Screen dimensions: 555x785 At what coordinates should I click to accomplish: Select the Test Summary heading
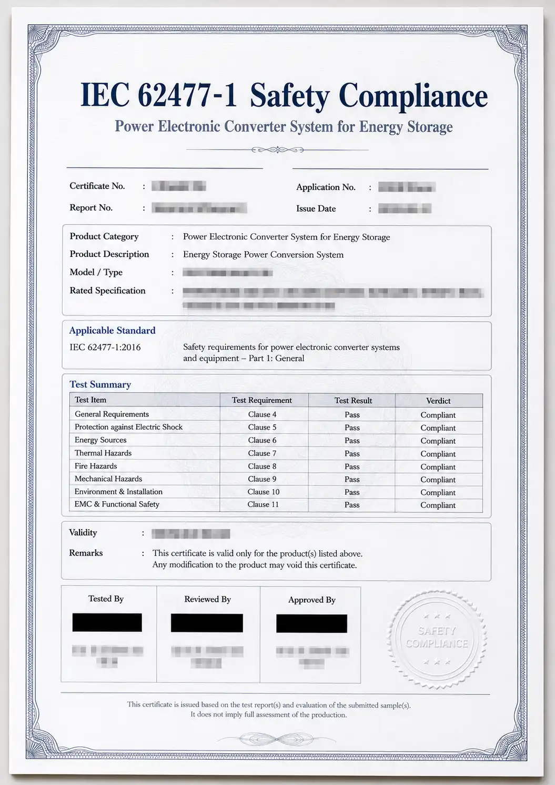[x=100, y=384]
